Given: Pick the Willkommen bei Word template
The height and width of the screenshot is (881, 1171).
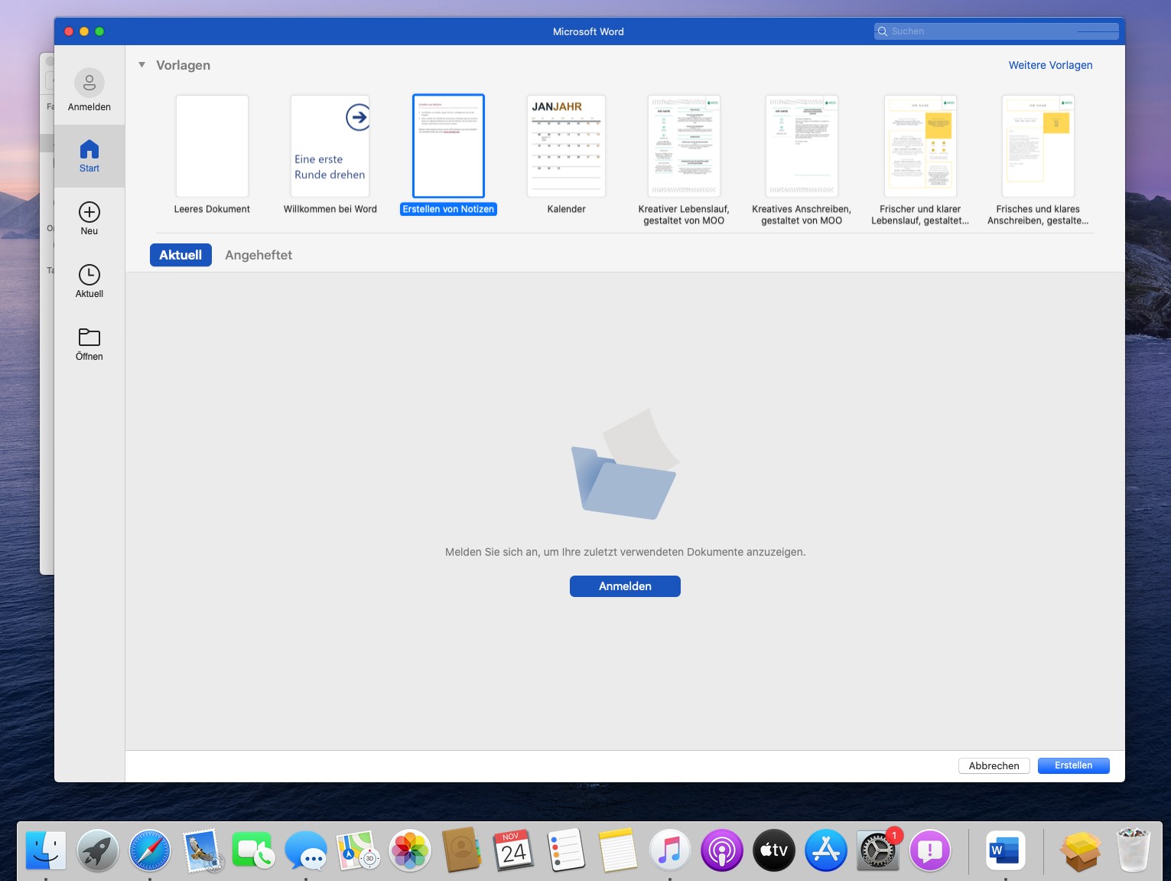Looking at the screenshot, I should click(x=330, y=146).
